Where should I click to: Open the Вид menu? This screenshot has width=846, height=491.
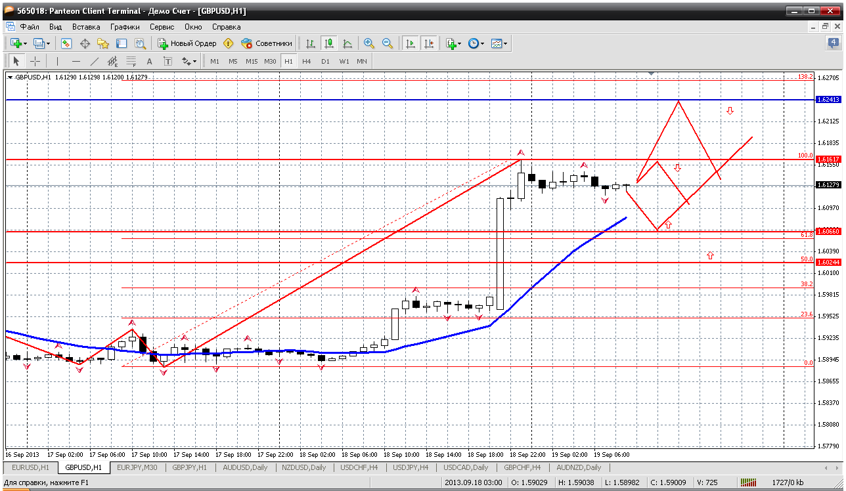click(56, 27)
